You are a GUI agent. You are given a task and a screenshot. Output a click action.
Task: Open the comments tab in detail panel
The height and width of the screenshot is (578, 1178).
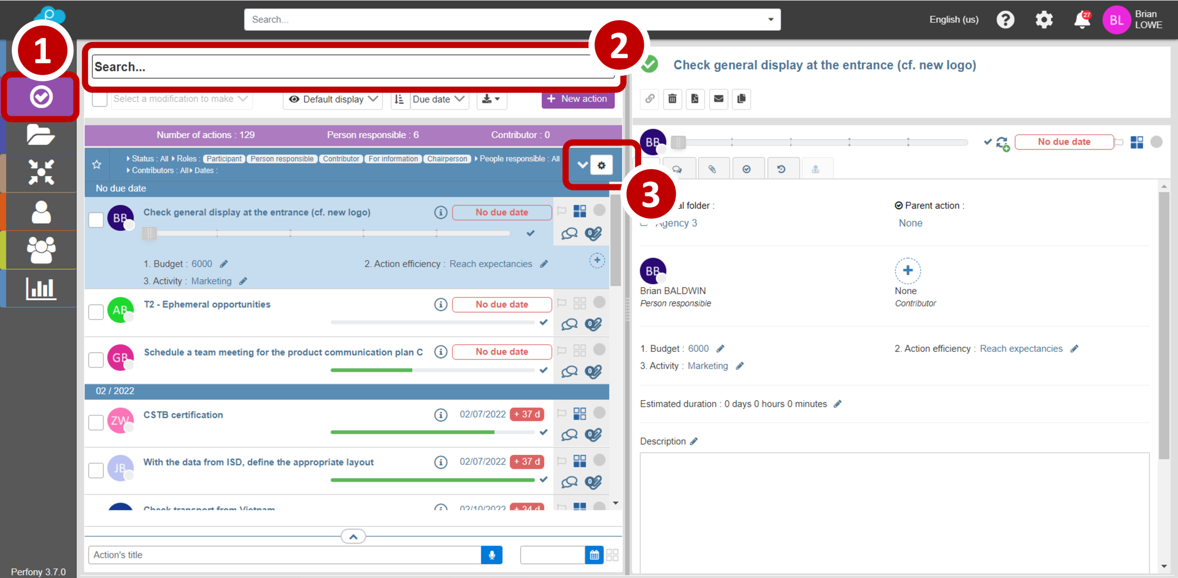click(677, 169)
